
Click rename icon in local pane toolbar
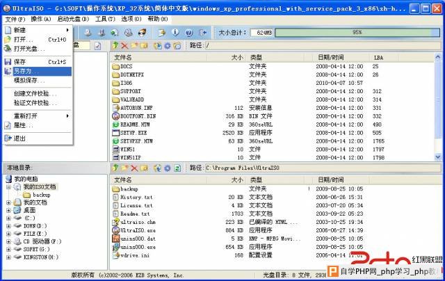click(144, 168)
